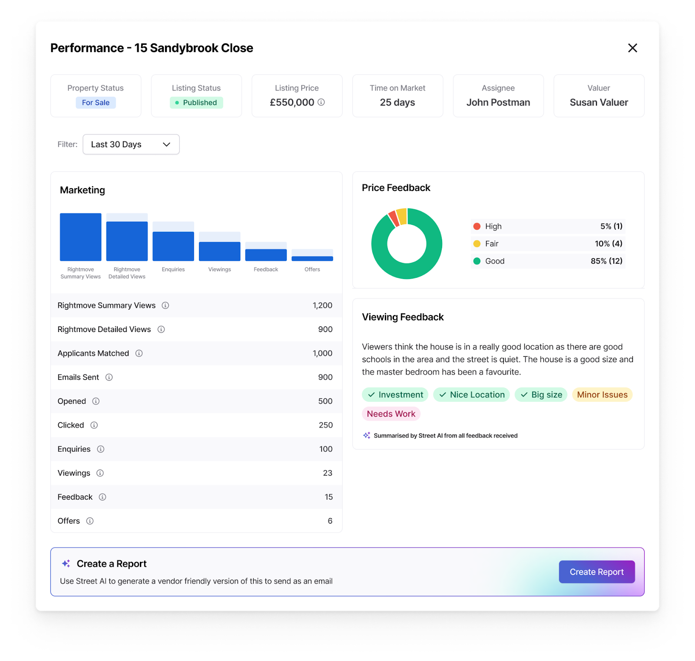Click the Enquiries bar in Marketing chart
695x661 pixels.
tap(173, 246)
